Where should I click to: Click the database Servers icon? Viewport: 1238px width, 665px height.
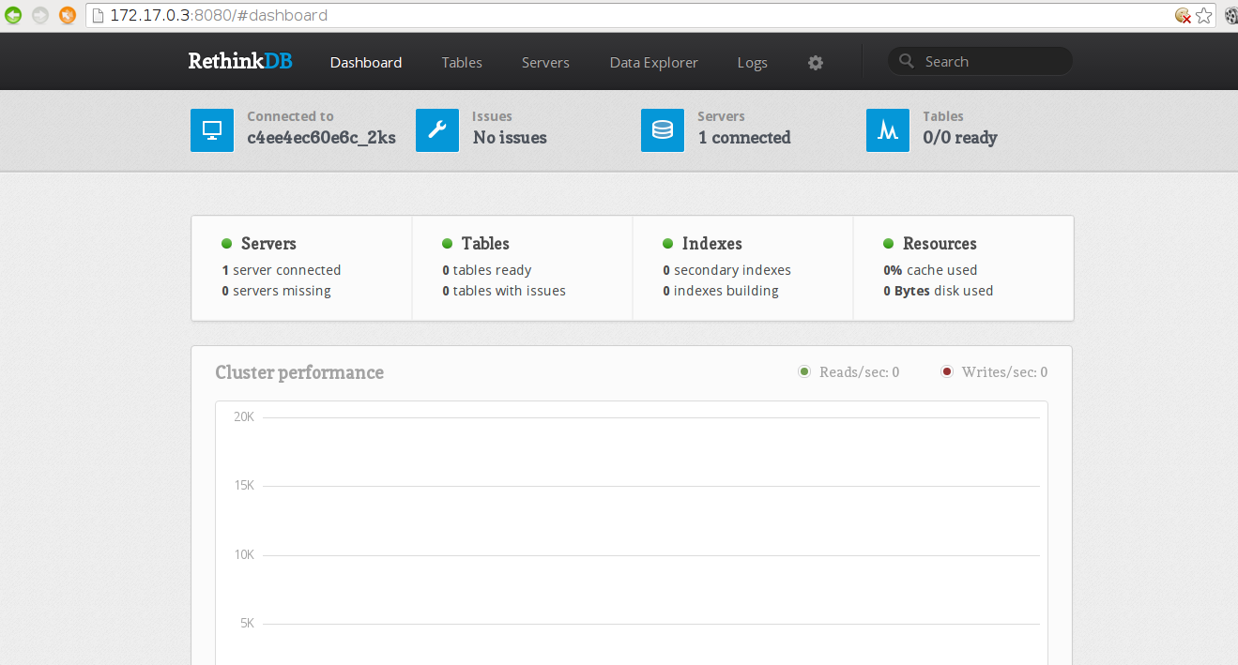(663, 129)
